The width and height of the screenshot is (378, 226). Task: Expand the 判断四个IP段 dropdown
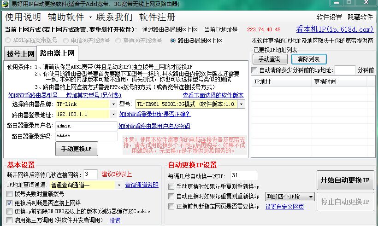(310, 197)
